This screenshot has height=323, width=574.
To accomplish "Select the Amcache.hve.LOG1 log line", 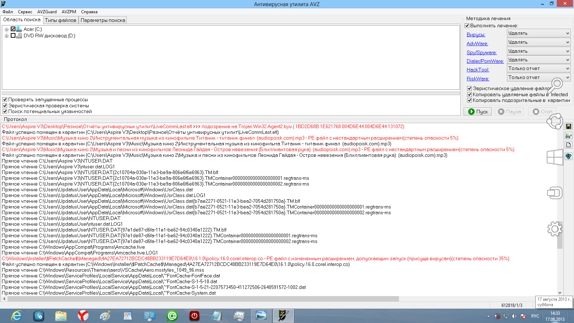I will [80, 253].
